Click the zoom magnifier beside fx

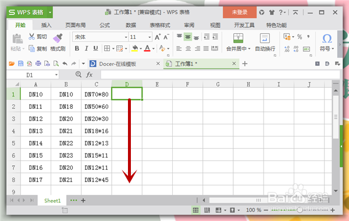point(79,74)
